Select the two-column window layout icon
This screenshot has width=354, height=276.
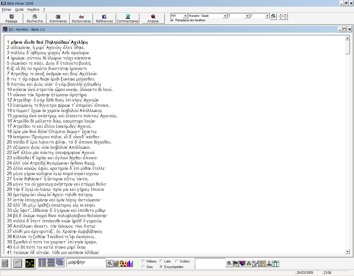click(42, 262)
